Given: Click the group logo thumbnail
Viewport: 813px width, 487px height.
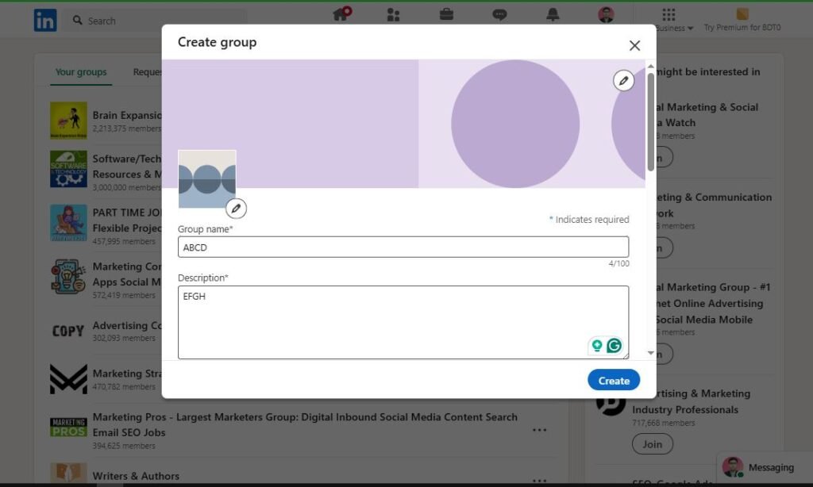Looking at the screenshot, I should point(207,179).
